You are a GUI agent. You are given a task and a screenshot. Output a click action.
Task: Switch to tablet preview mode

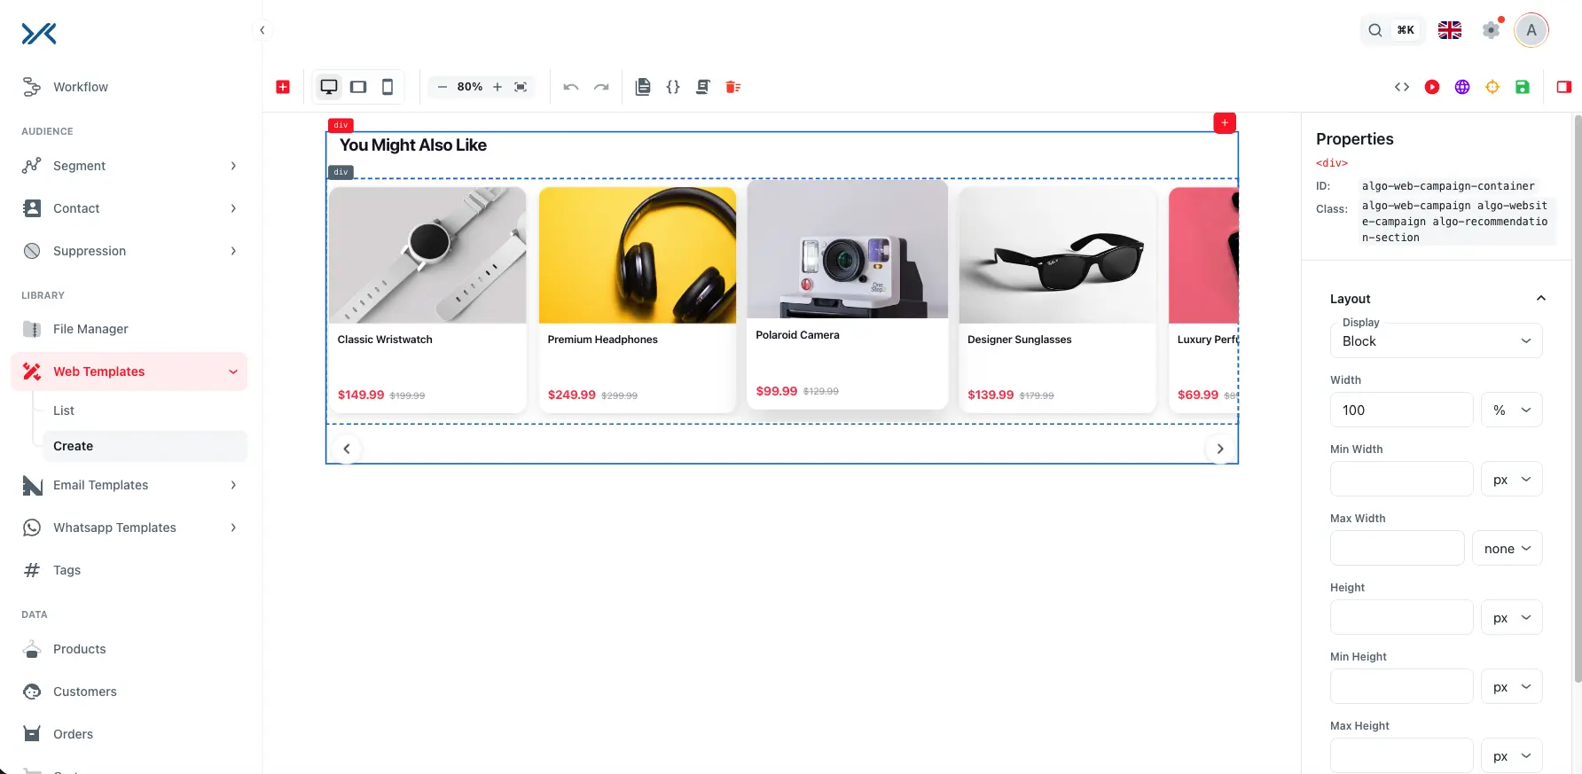point(358,87)
